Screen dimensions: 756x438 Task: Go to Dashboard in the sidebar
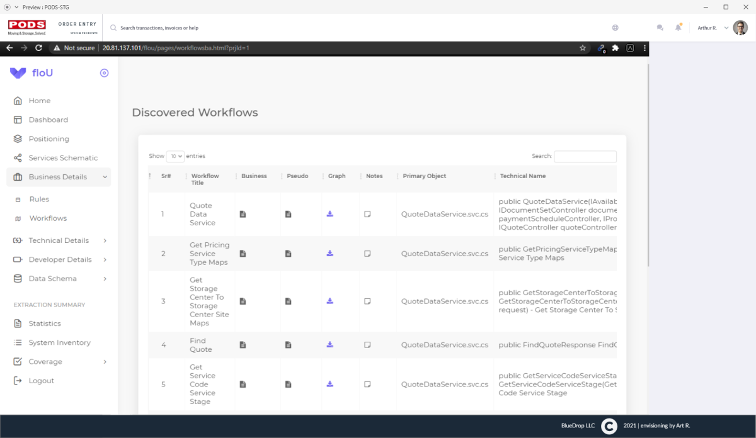click(x=48, y=120)
